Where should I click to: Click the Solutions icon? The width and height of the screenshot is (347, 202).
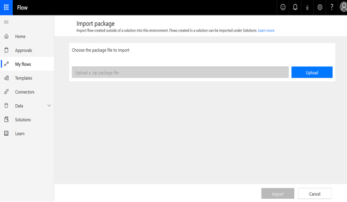coord(6,120)
